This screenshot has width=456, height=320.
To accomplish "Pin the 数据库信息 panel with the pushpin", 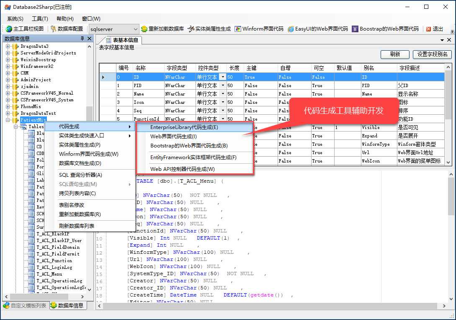I will tap(82, 39).
